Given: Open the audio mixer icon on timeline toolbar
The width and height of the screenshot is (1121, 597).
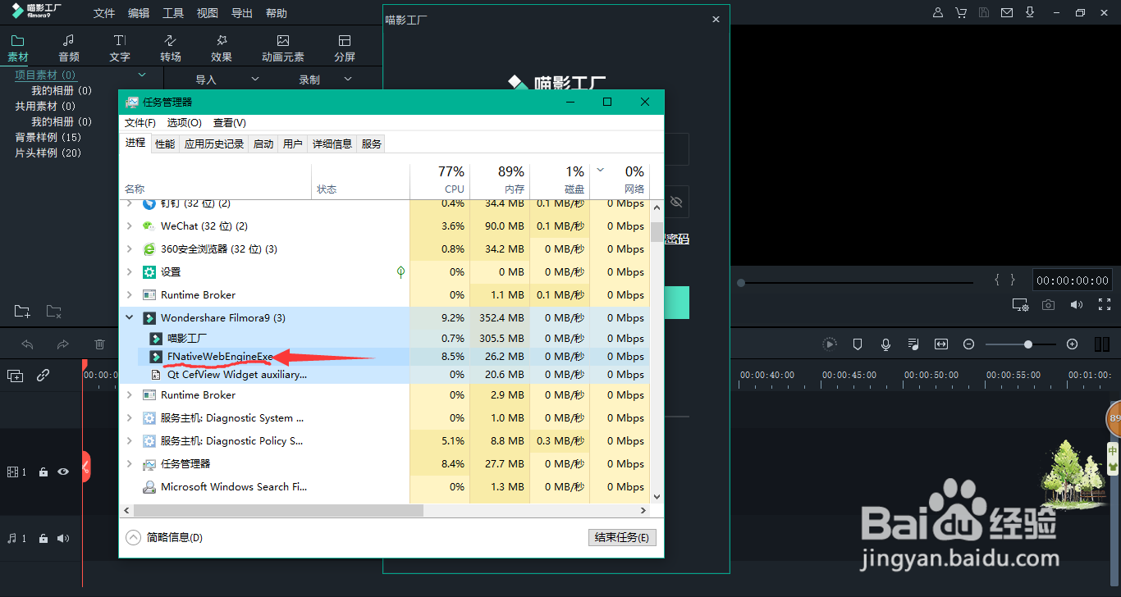Looking at the screenshot, I should click(x=913, y=344).
